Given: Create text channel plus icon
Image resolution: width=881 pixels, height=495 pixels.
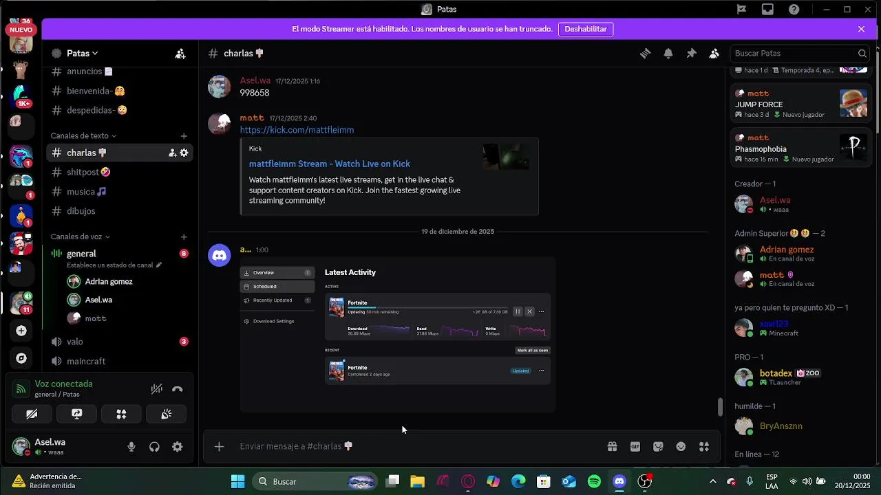Looking at the screenshot, I should 184,136.
